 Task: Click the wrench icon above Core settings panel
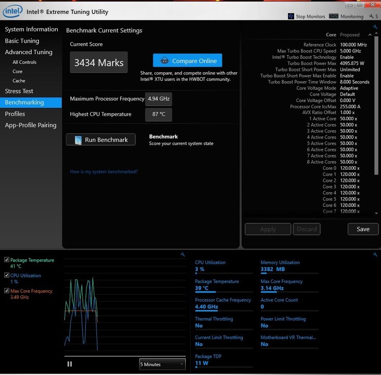pyautogui.click(x=375, y=27)
